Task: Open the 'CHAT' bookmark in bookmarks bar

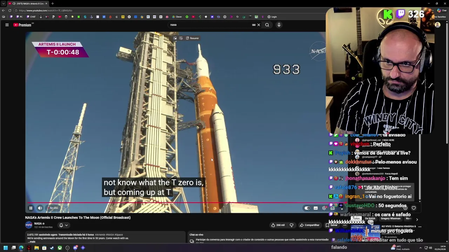Action: (31, 17)
